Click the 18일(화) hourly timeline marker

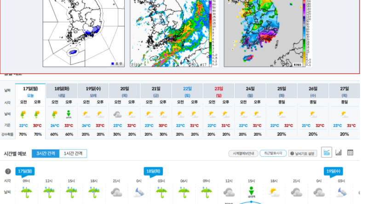pyautogui.click(x=153, y=171)
